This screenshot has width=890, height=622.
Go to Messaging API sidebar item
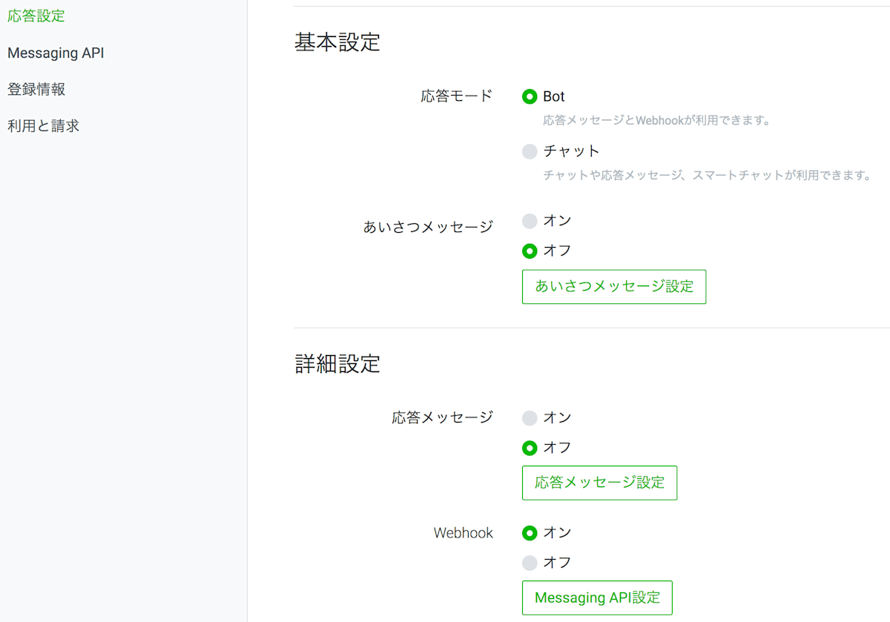pyautogui.click(x=56, y=53)
